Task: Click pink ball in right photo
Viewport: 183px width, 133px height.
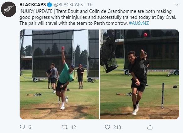Action: coord(145,35)
